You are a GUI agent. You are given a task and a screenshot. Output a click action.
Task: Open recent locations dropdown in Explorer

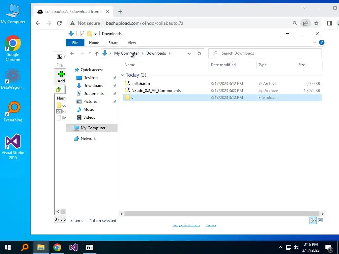coord(90,53)
